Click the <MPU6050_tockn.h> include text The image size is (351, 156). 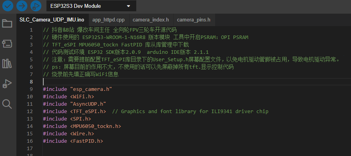[96, 126]
